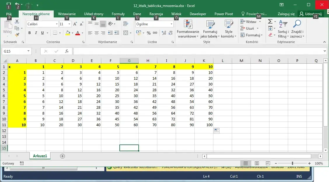Click the zoom slider in status bar

tap(292, 163)
